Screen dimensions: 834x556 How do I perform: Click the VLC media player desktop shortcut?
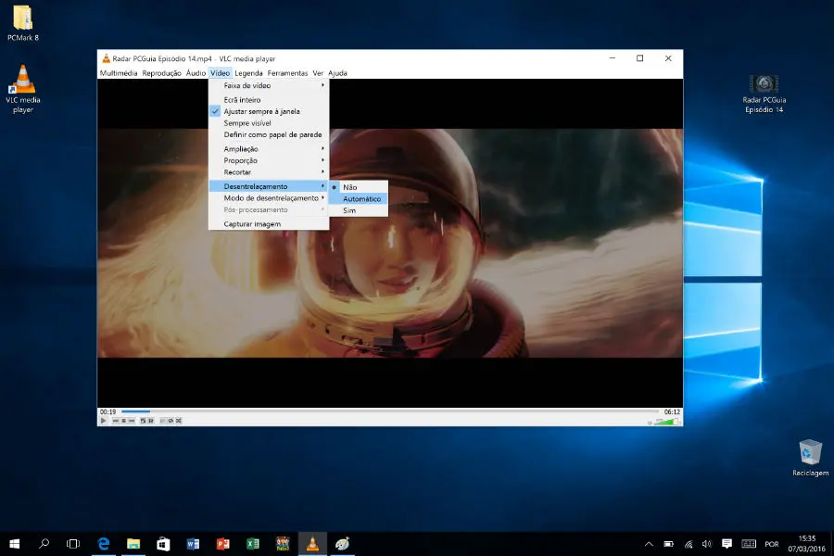pyautogui.click(x=23, y=88)
